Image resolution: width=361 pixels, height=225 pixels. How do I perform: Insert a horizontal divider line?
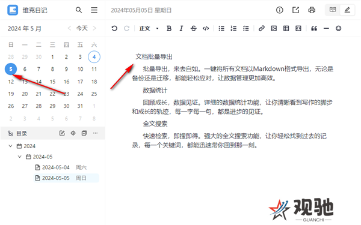326,28
